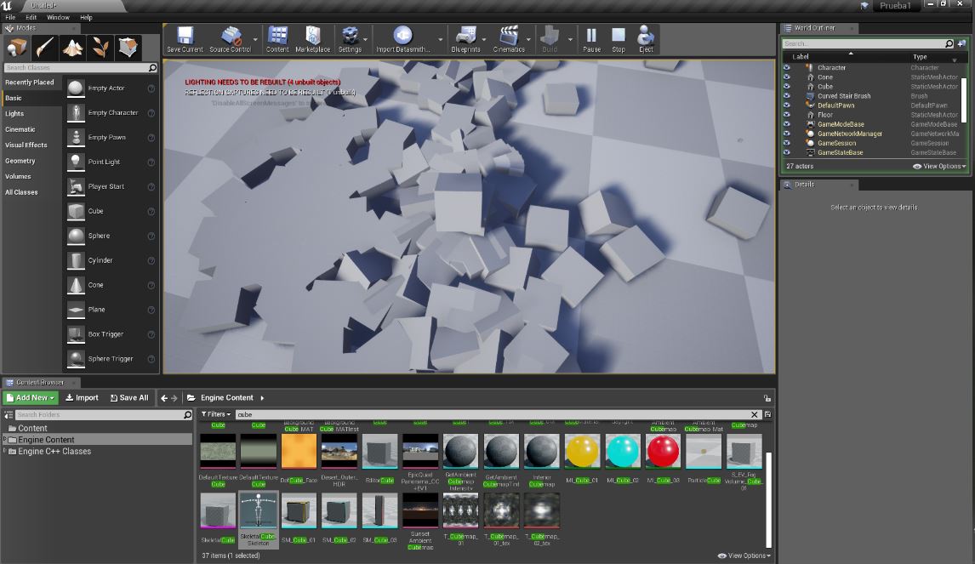Select the Geometry category
The height and width of the screenshot is (564, 975).
(x=20, y=161)
